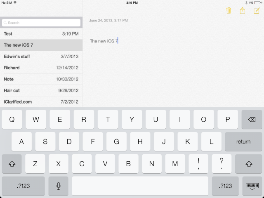The image size is (264, 198).
Task: Tap the F key
Action: tap(93, 141)
